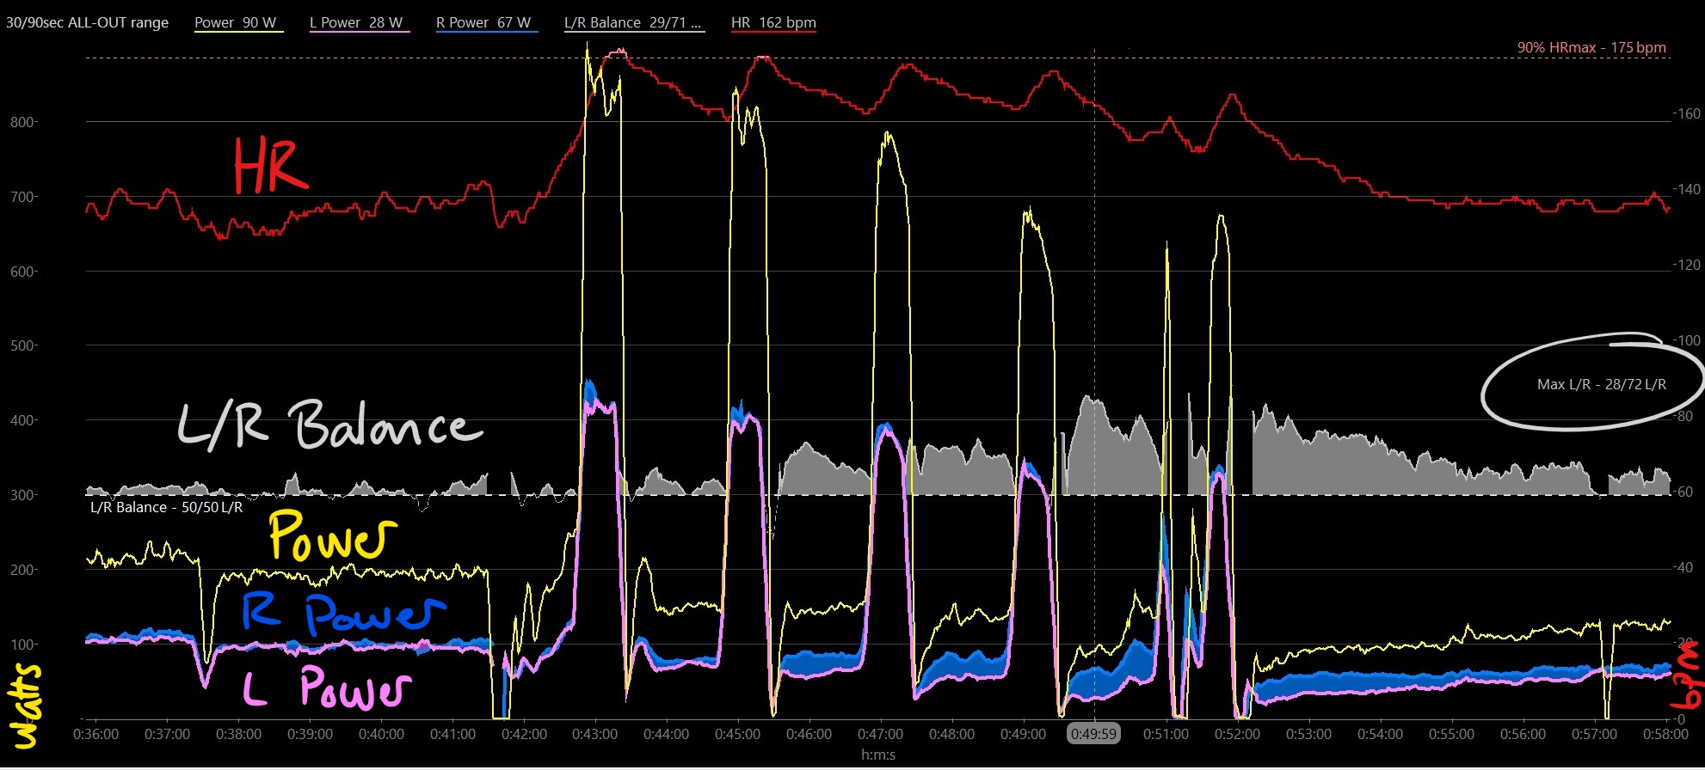The image size is (1705, 770).
Task: Click the yellow handwritten Power annotation
Action: click(x=332, y=535)
